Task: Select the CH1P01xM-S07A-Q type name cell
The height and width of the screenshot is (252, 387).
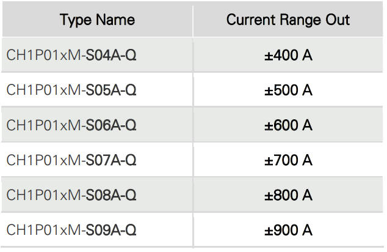Action: tap(71, 160)
